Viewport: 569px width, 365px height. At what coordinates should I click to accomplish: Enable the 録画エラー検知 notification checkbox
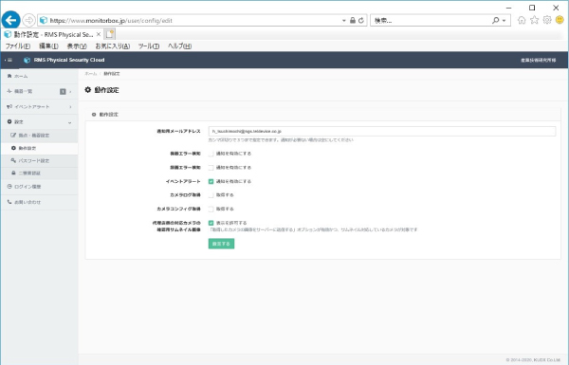click(211, 168)
